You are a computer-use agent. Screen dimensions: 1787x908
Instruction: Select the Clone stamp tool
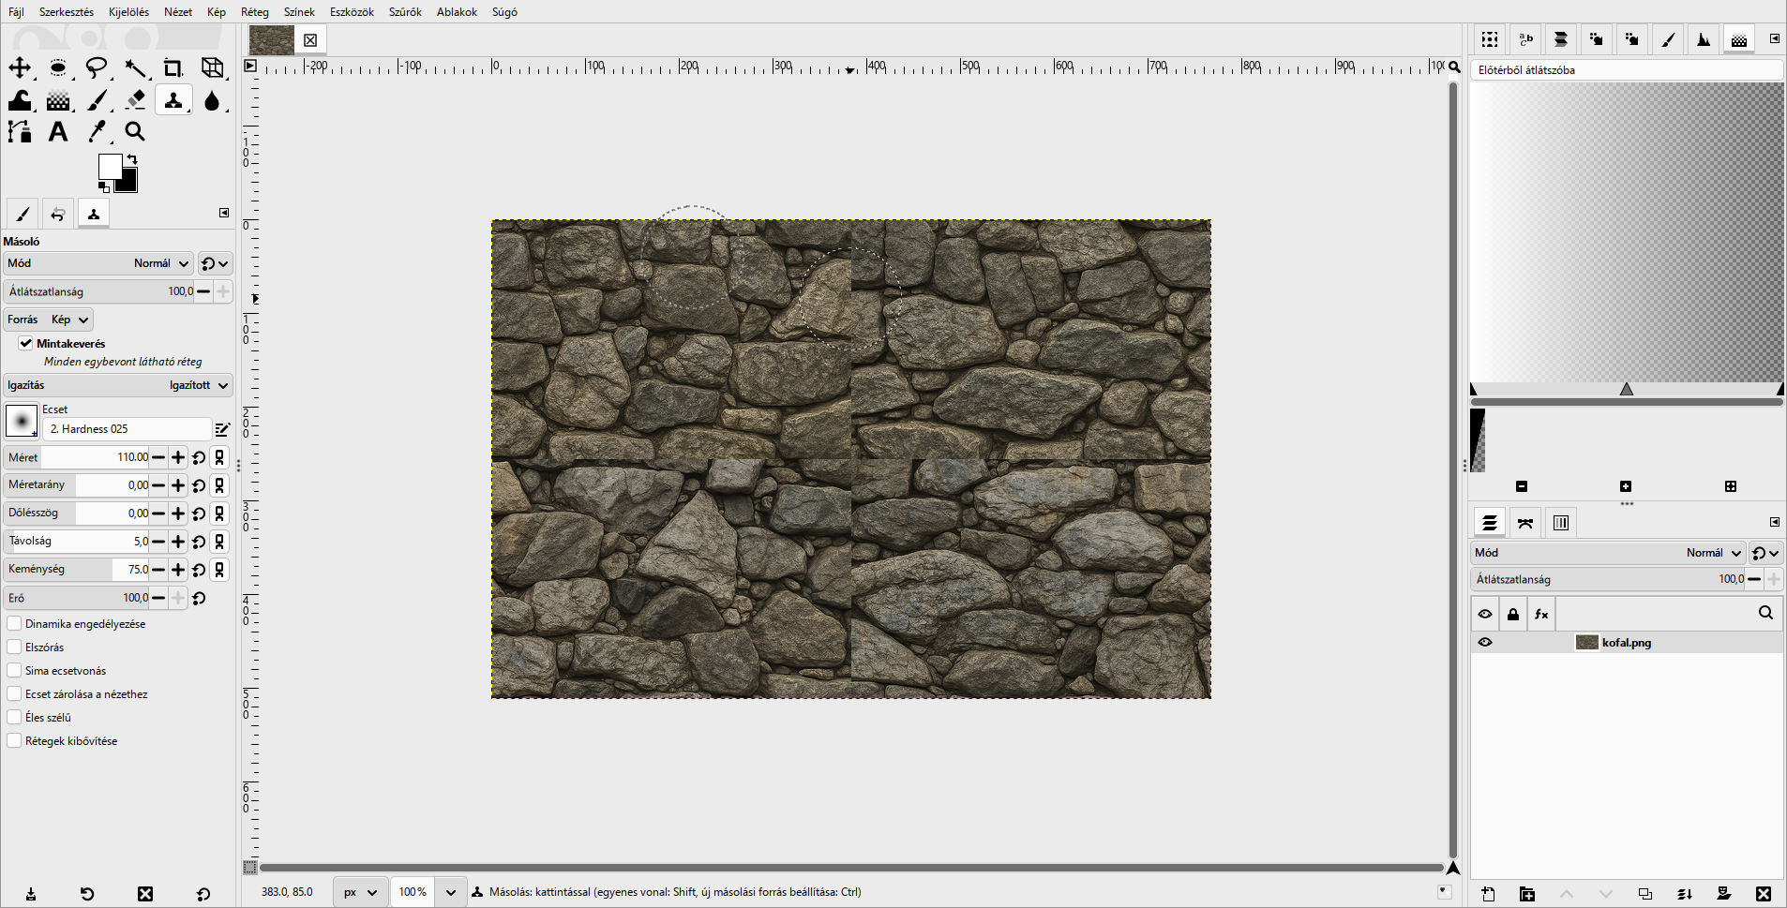173,100
